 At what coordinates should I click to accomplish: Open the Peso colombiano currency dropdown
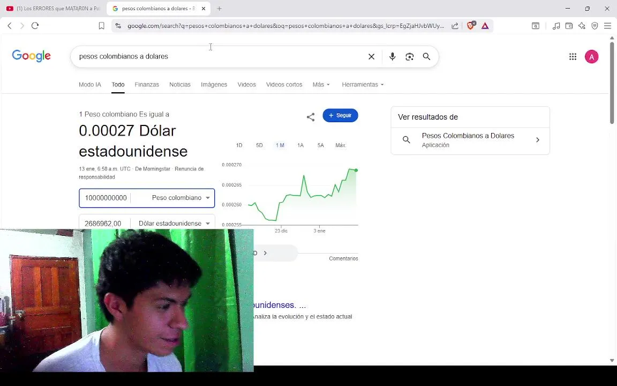(180, 198)
